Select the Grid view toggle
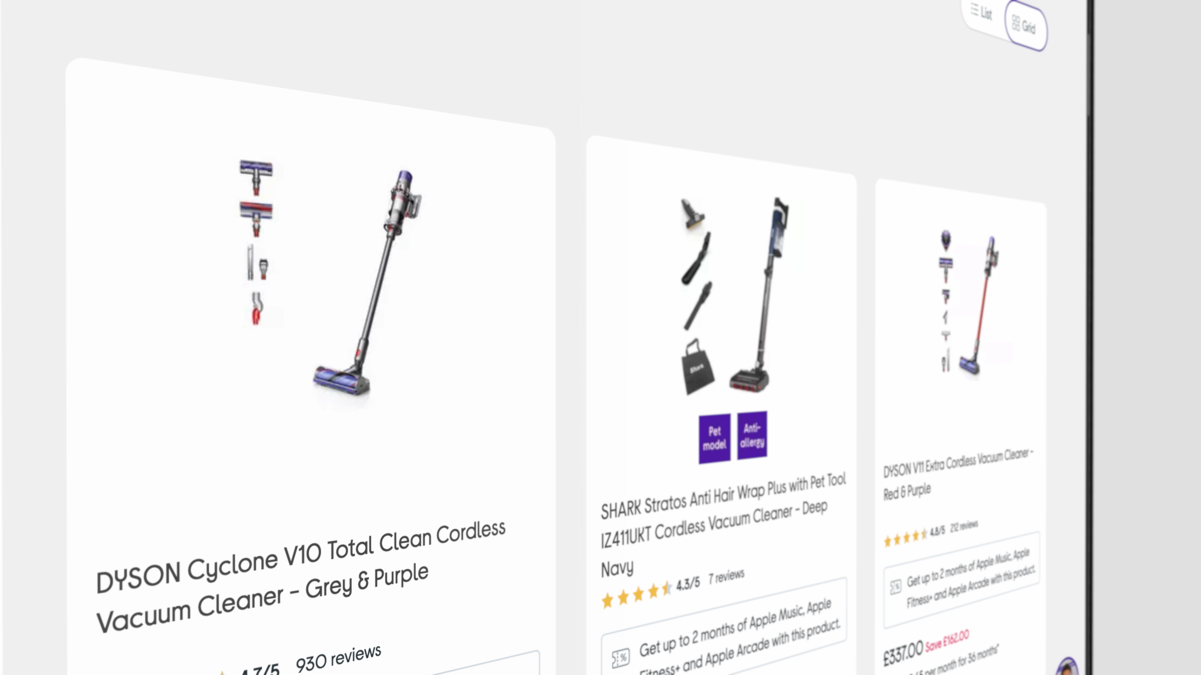The image size is (1201, 675). pos(1025,25)
